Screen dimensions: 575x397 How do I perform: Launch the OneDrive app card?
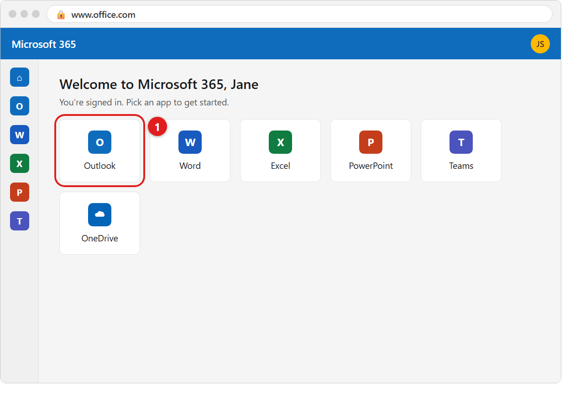(99, 223)
